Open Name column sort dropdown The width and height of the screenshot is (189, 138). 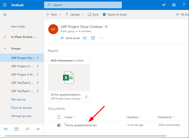point(70,117)
